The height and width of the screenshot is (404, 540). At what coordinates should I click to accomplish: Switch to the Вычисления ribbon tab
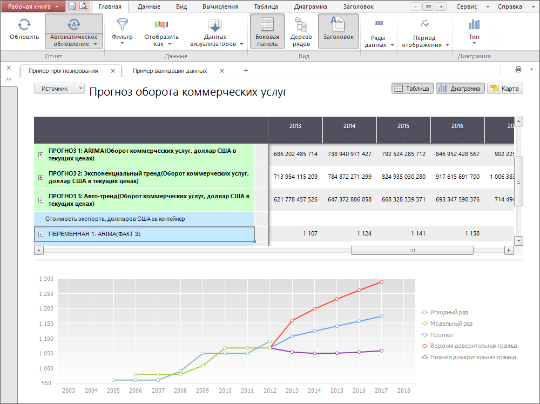220,7
